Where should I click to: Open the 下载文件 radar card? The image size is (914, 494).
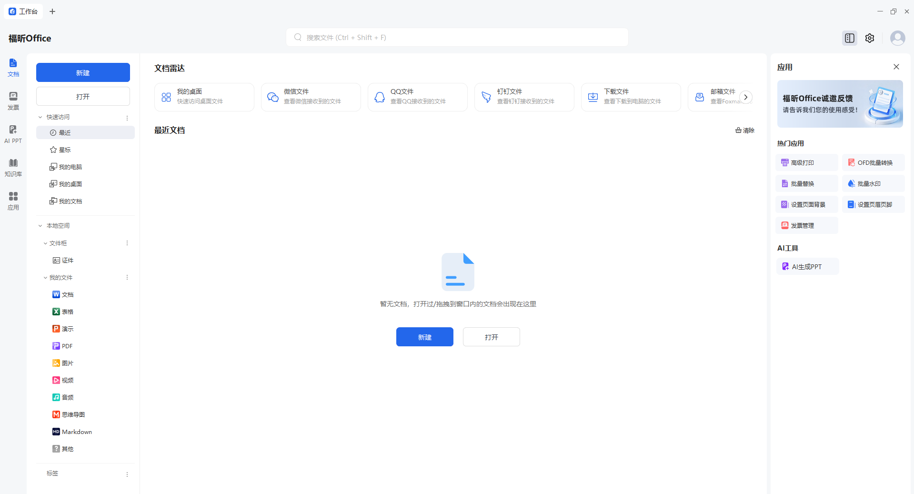click(x=631, y=97)
